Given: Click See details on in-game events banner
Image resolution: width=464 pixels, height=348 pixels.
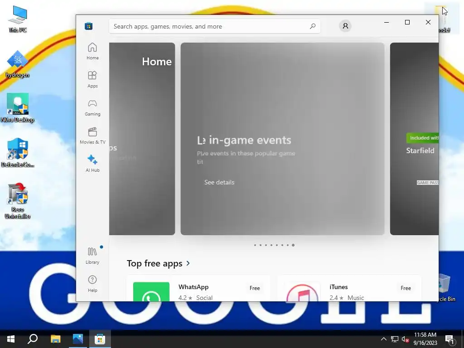Looking at the screenshot, I should [219, 182].
